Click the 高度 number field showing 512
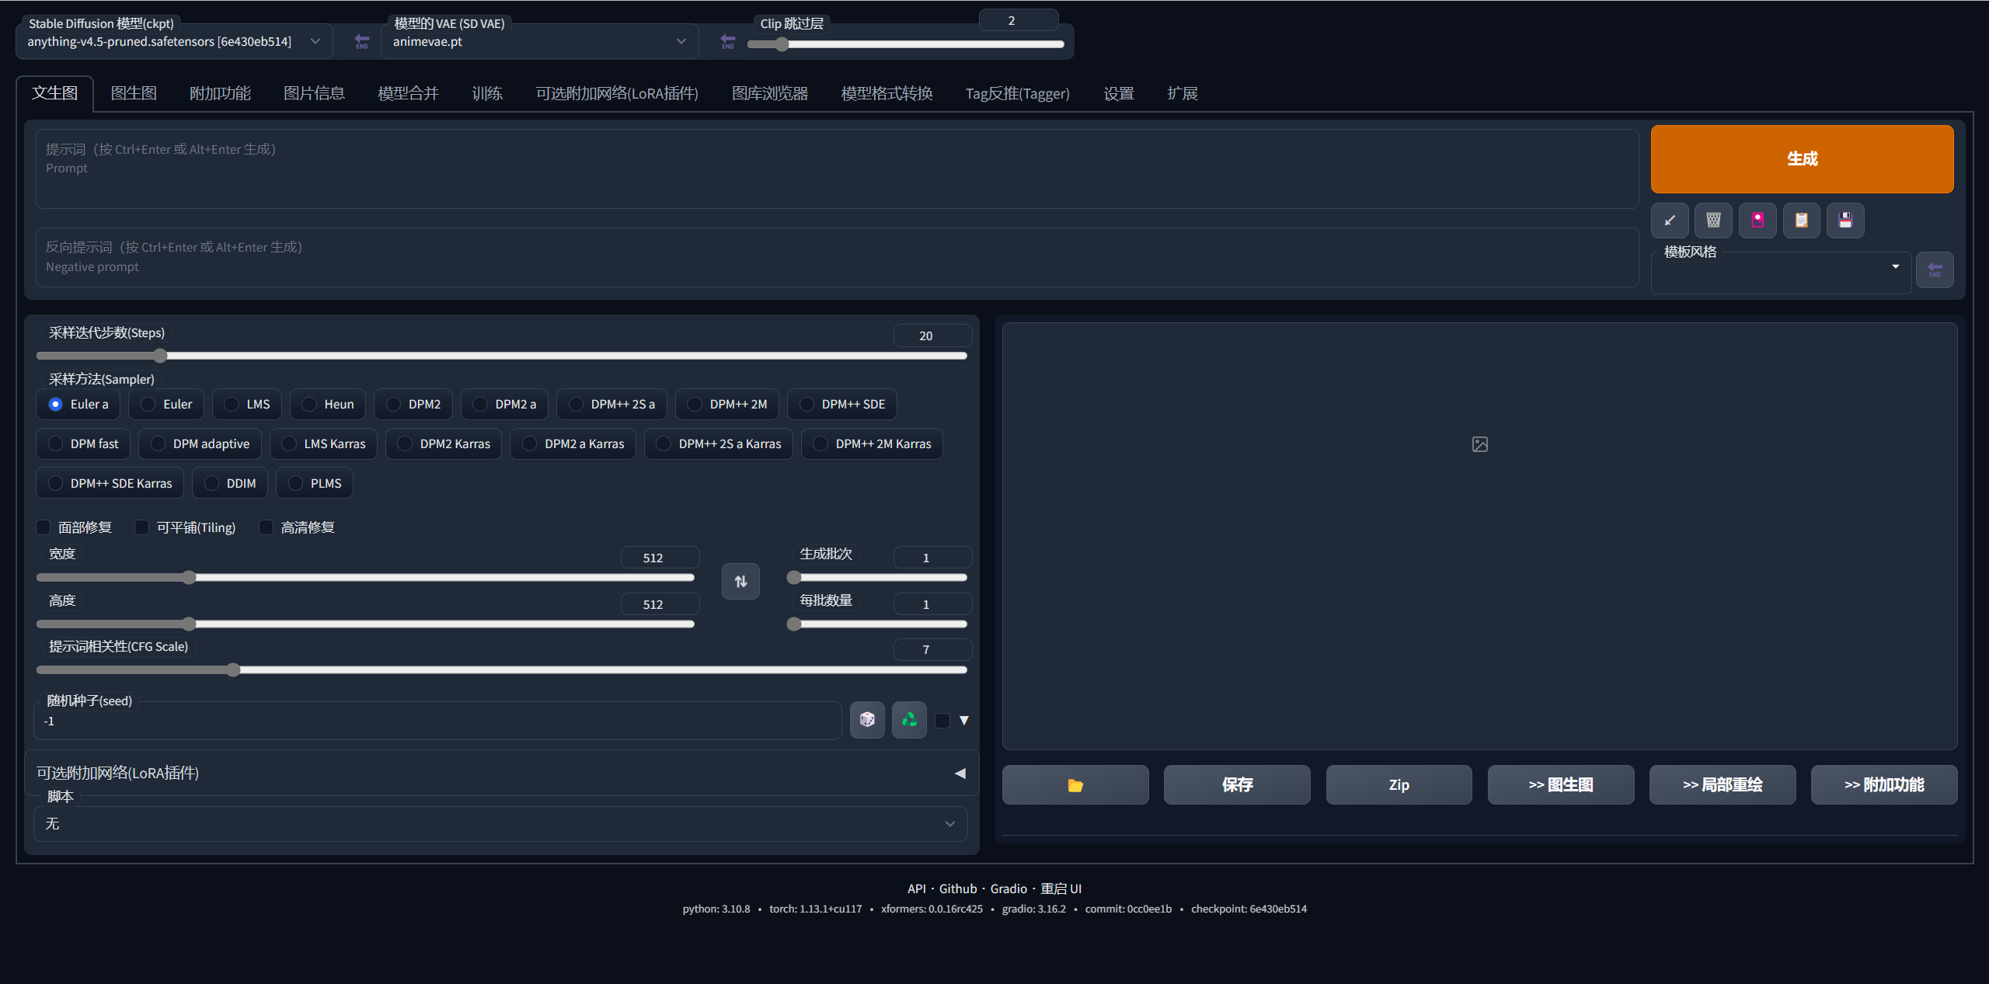Screen dimensions: 1989x984 pyautogui.click(x=660, y=605)
